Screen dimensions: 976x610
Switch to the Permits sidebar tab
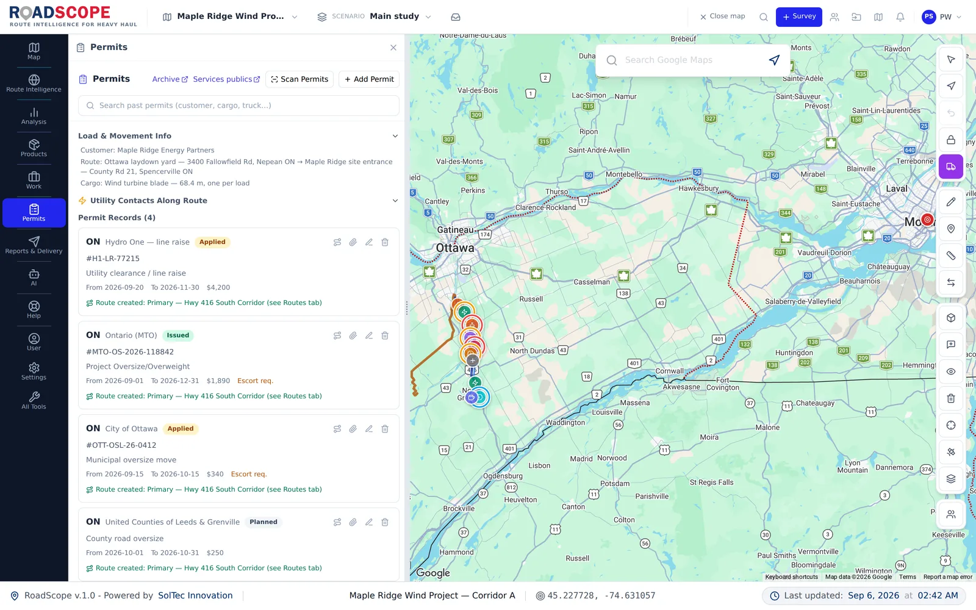tap(34, 213)
